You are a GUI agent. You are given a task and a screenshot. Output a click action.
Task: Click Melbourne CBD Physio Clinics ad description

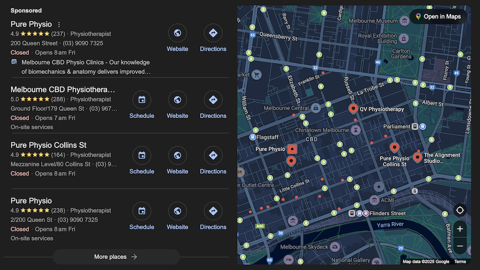pos(86,67)
